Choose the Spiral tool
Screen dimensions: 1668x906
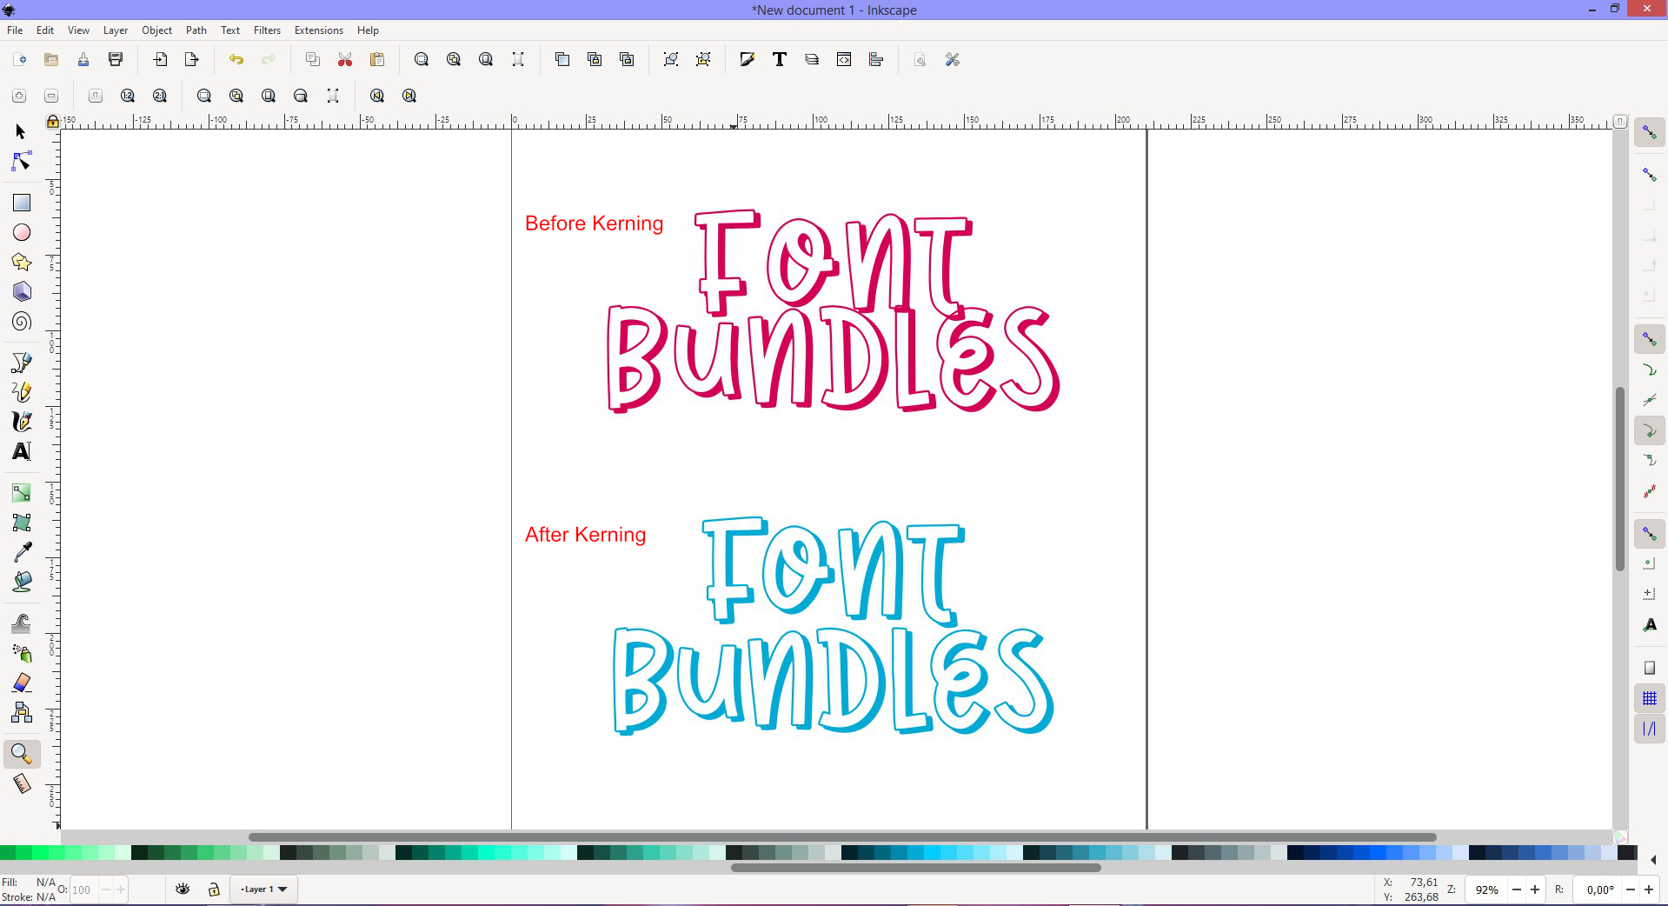click(x=22, y=322)
